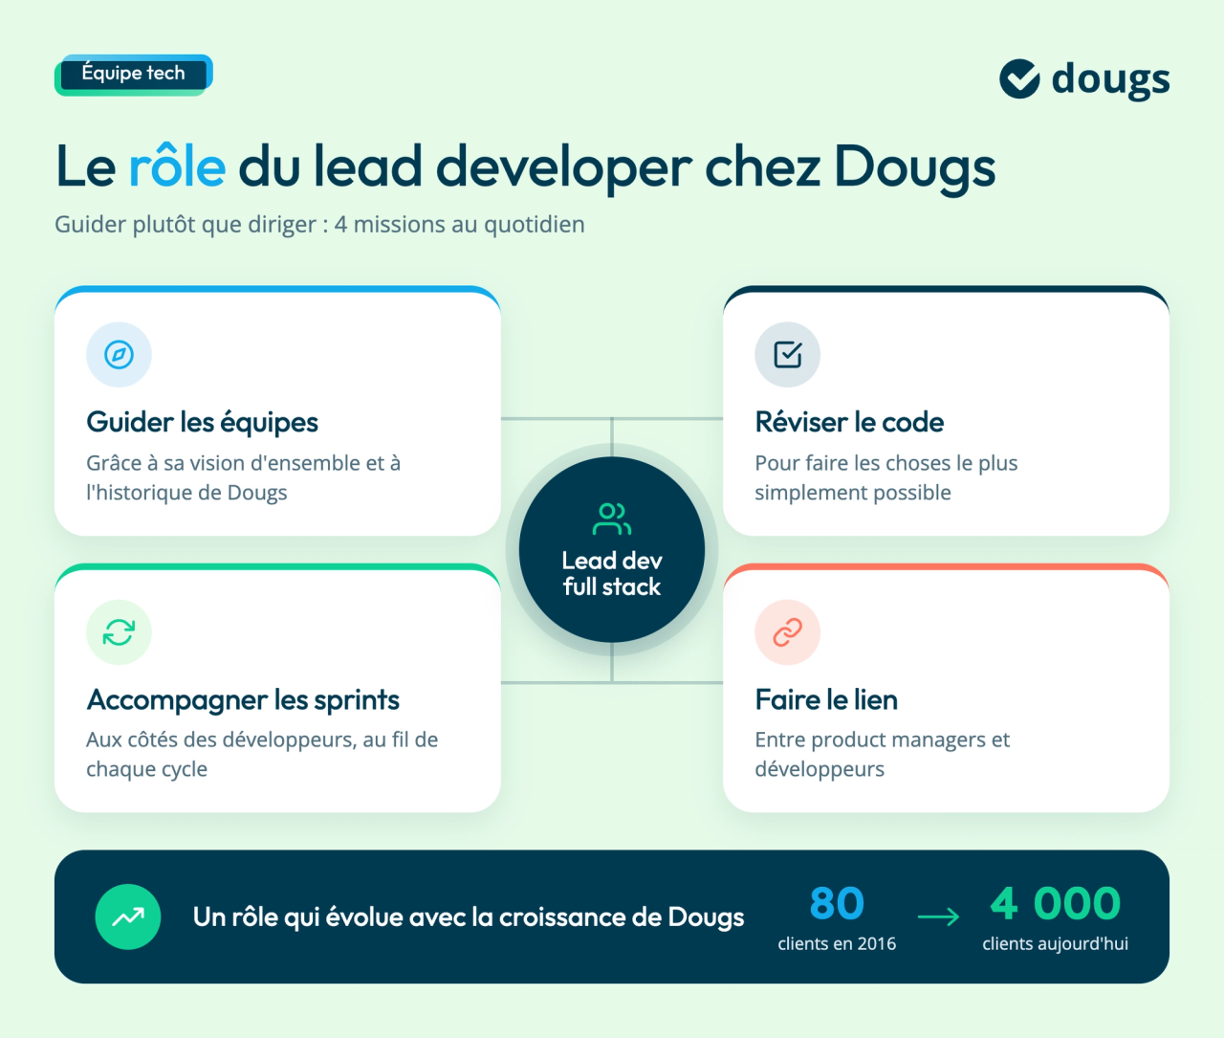Click the green trending-up arrow icon
Screen dimensions: 1224x1038
pyautogui.click(x=128, y=917)
